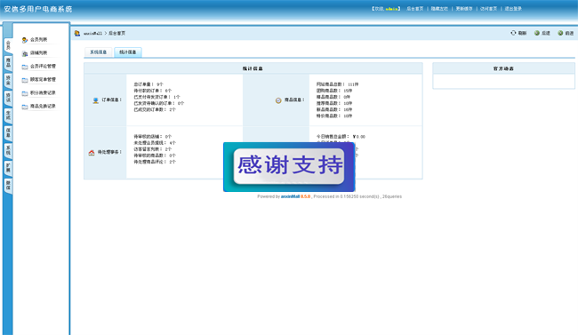Select the 资金 vertical sidebar tab
578x335 pixels.
tap(8, 80)
